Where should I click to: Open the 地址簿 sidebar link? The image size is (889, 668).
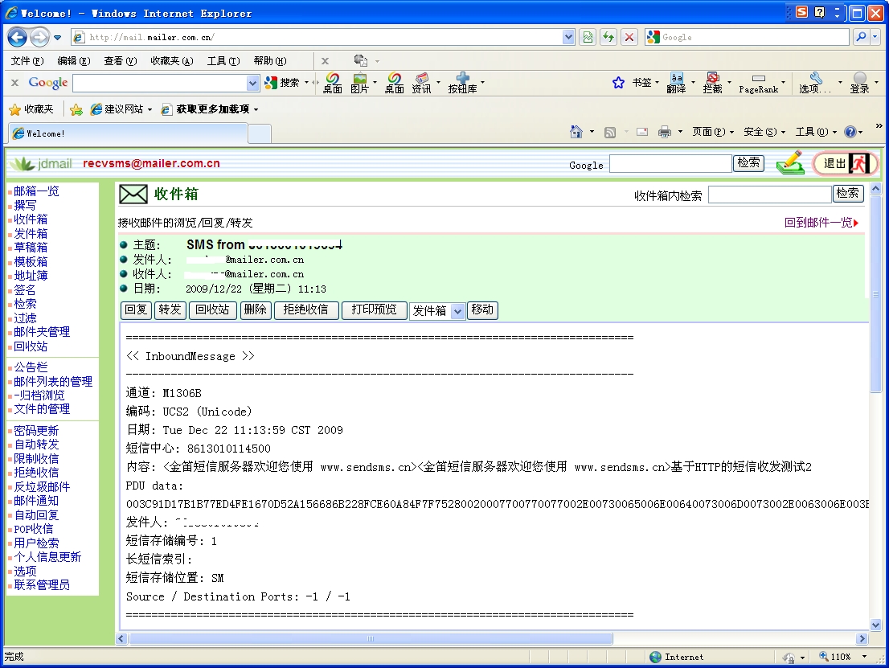[31, 276]
